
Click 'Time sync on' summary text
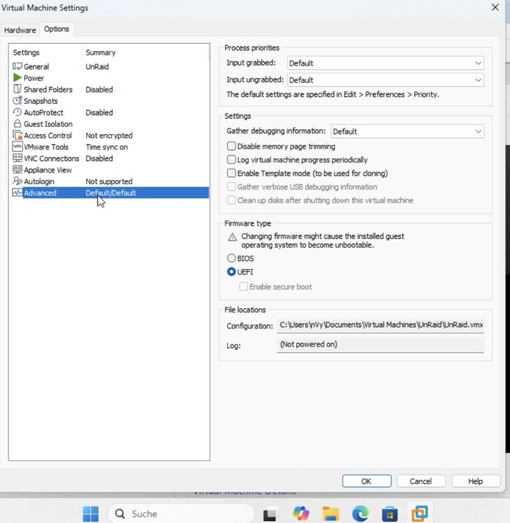(x=107, y=146)
